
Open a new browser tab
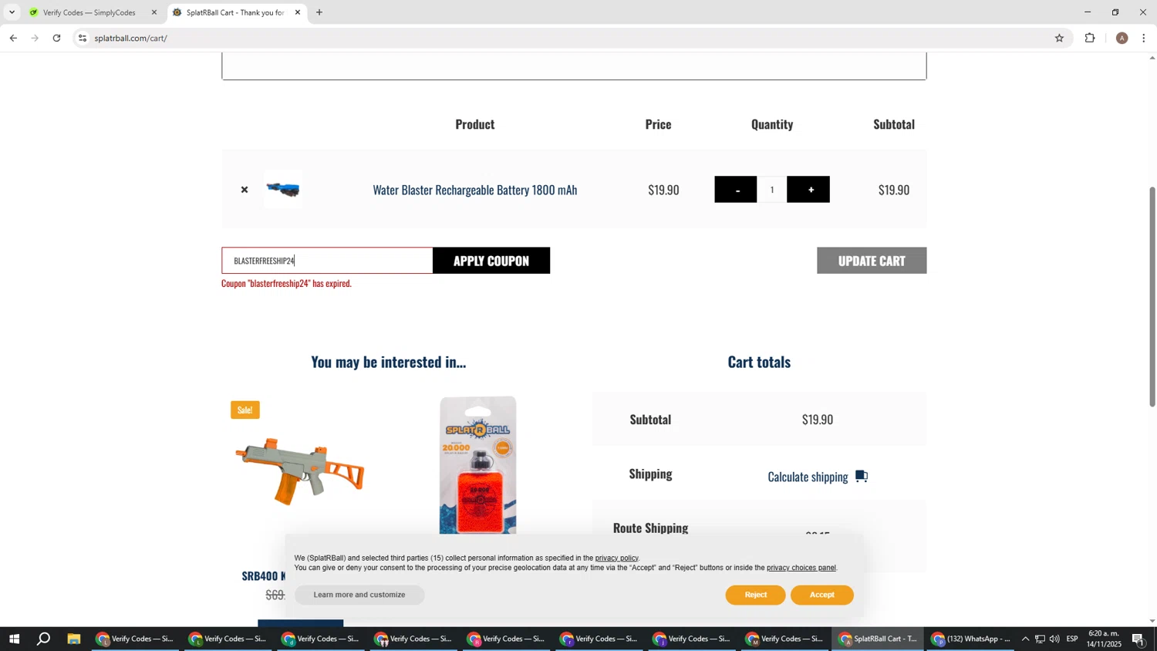319,12
